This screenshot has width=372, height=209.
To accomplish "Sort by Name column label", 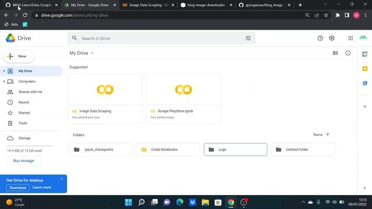I will tap(318, 135).
